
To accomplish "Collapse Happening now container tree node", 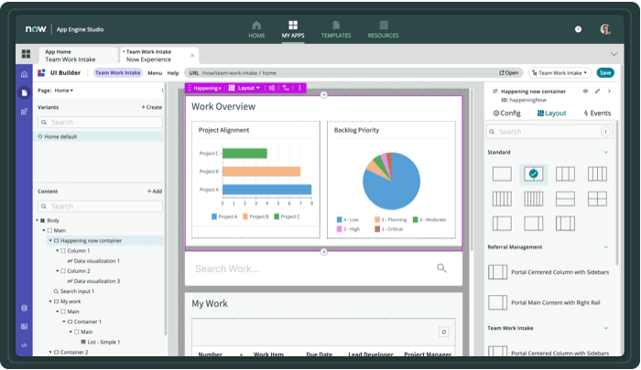I will click(49, 240).
